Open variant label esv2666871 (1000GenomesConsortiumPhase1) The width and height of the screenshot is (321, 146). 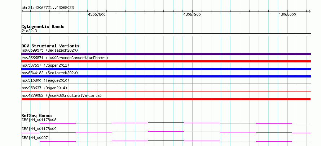pyautogui.click(x=65, y=58)
